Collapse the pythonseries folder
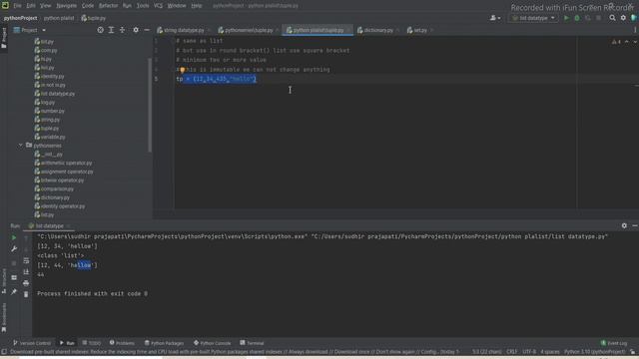The width and height of the screenshot is (639, 359). click(x=20, y=146)
